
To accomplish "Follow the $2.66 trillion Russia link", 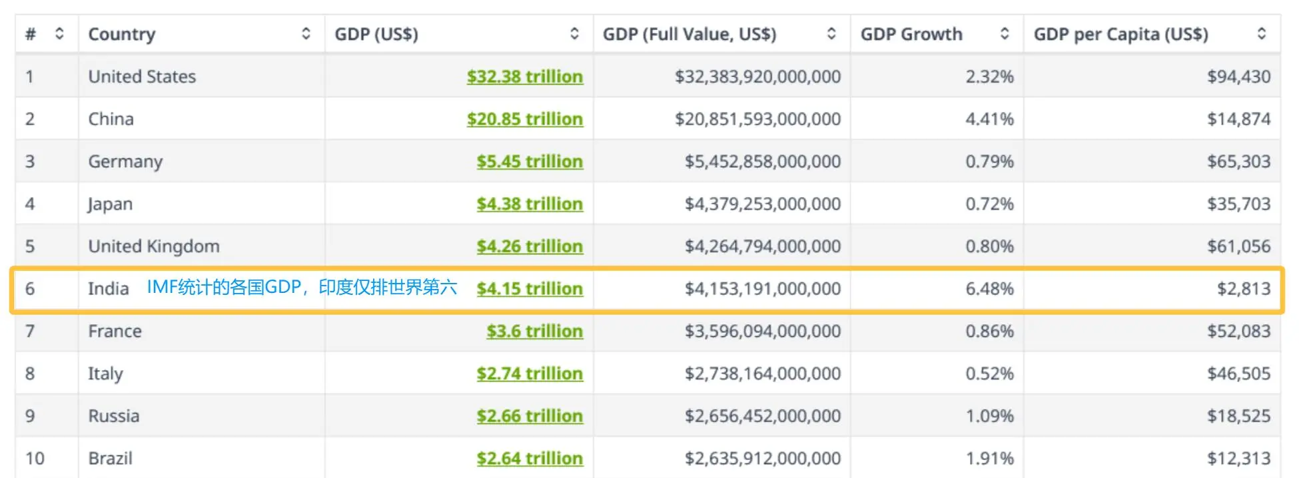I will tap(530, 416).
